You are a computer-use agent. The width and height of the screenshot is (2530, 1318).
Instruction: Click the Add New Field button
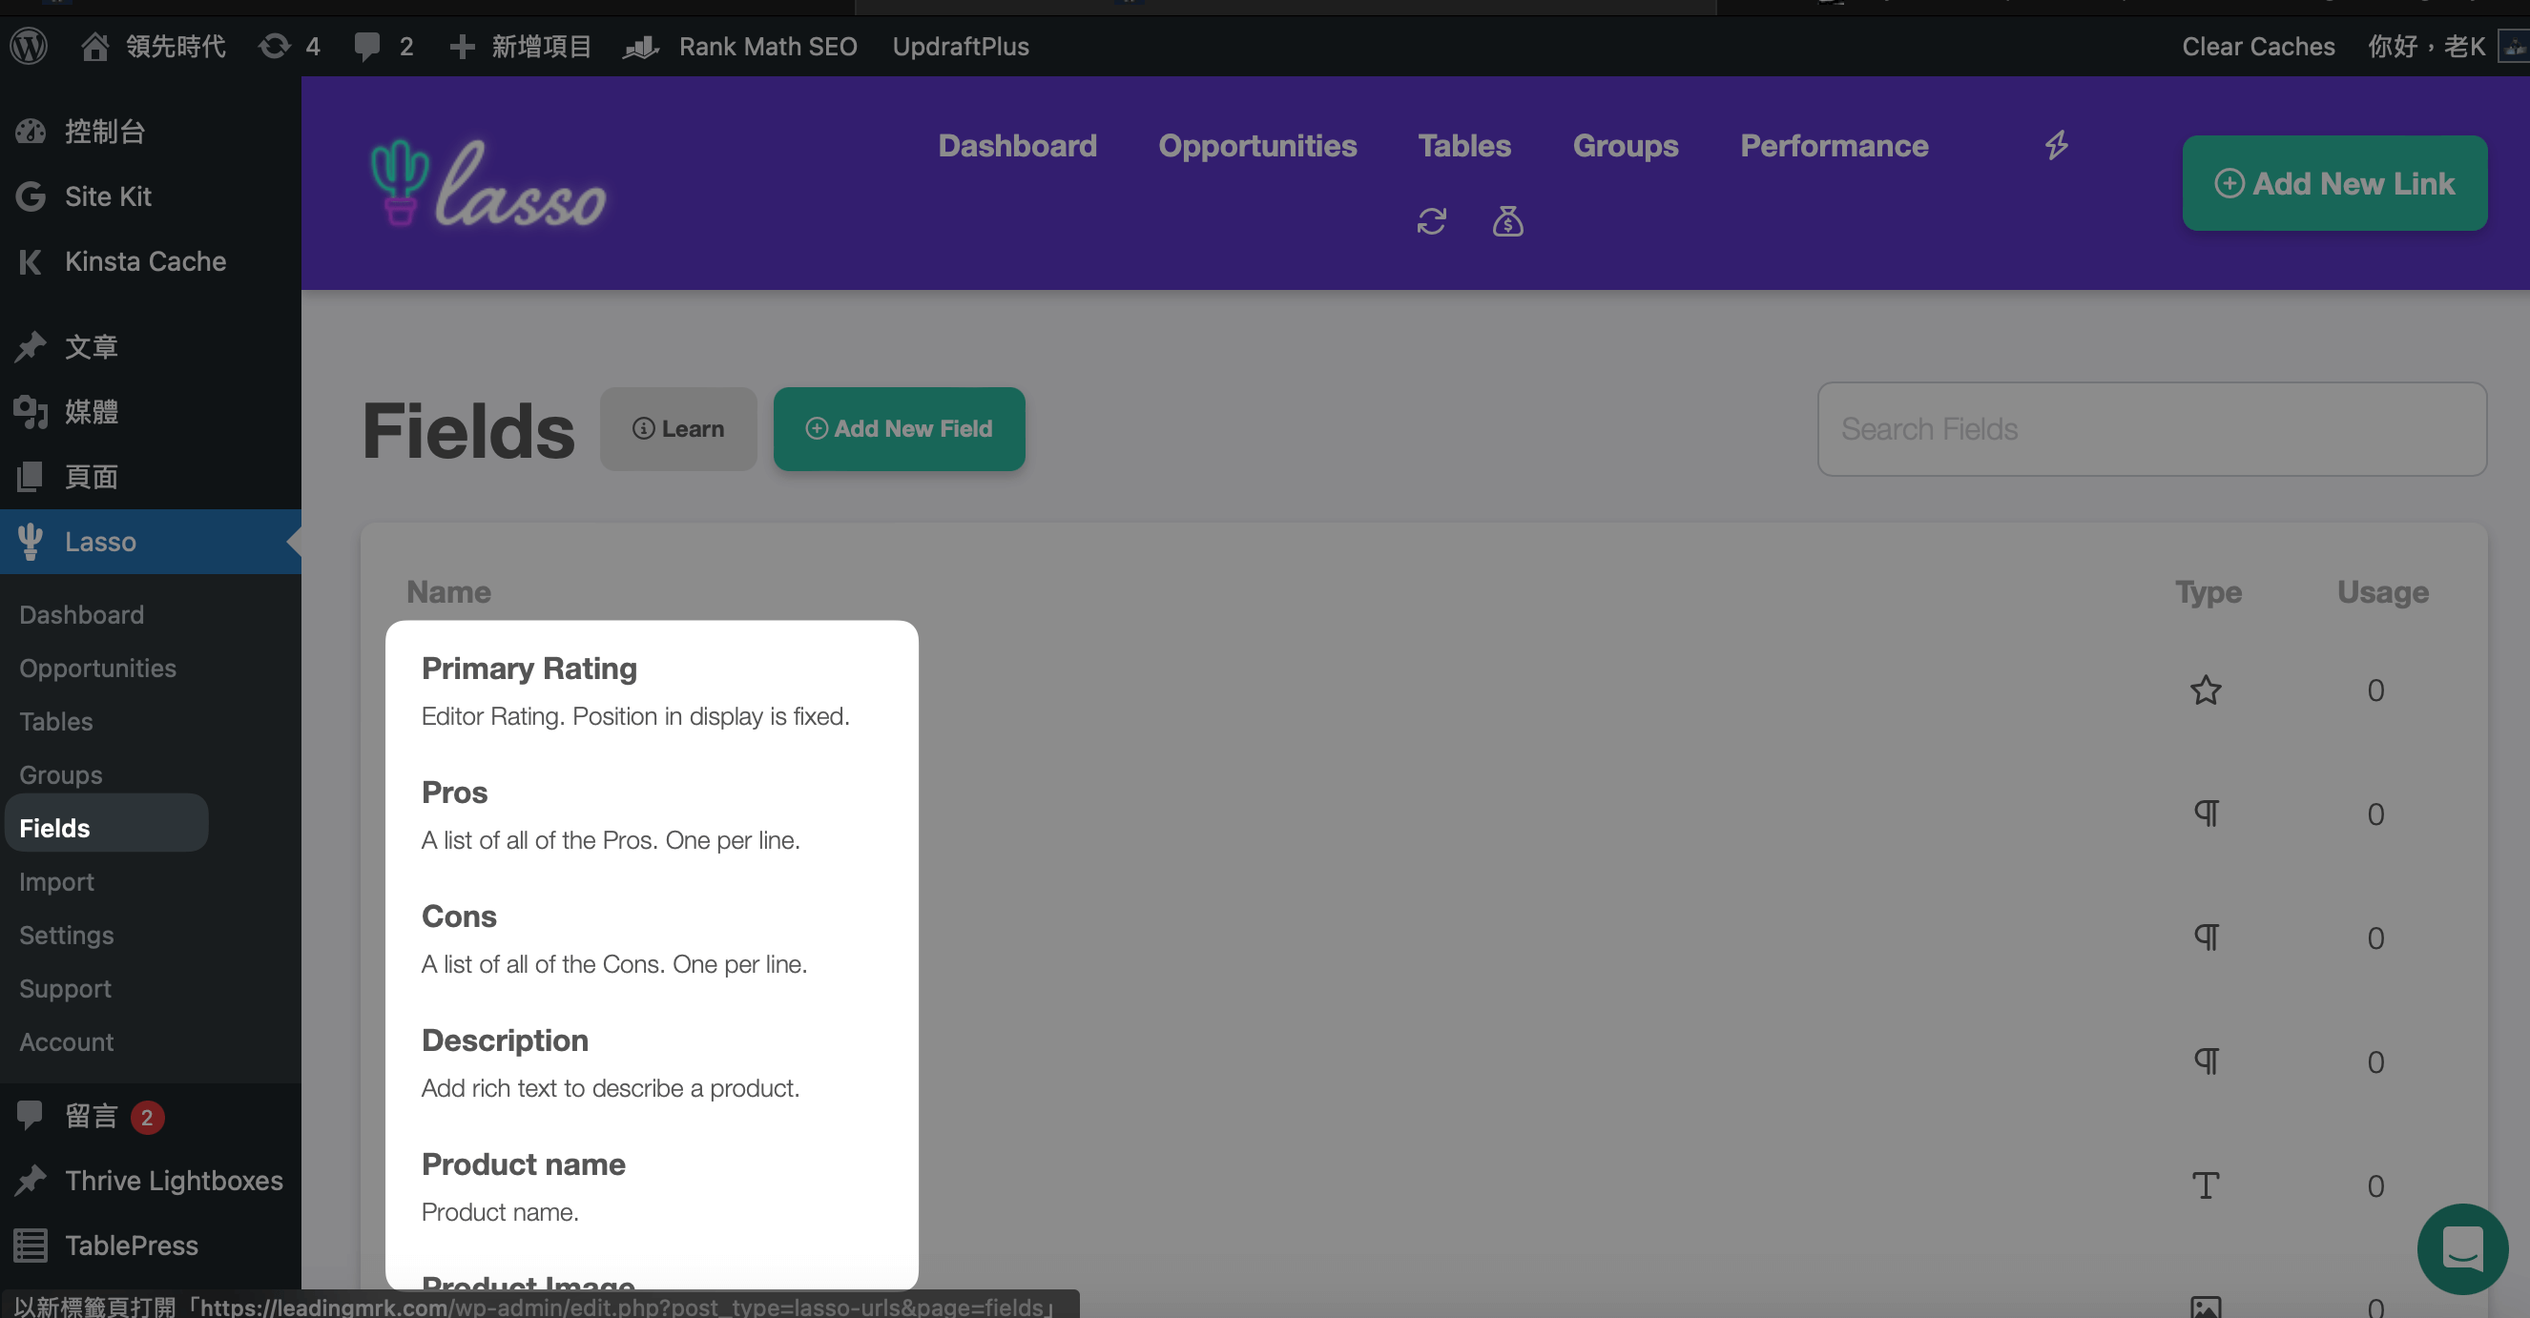tap(899, 428)
